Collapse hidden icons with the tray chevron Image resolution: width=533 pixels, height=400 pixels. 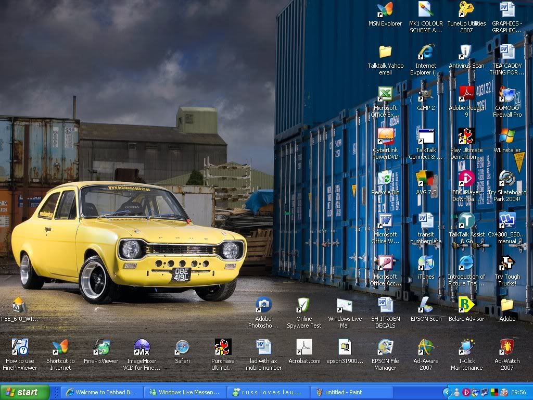(x=447, y=392)
